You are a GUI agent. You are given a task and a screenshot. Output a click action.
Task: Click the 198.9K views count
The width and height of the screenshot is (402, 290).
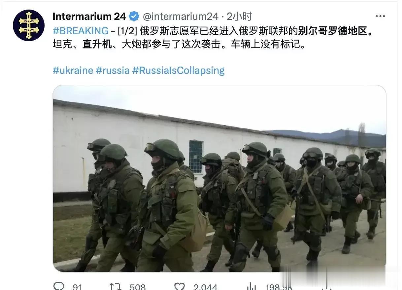(278, 287)
